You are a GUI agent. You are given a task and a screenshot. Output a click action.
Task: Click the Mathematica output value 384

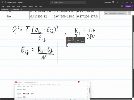coord(24,97)
